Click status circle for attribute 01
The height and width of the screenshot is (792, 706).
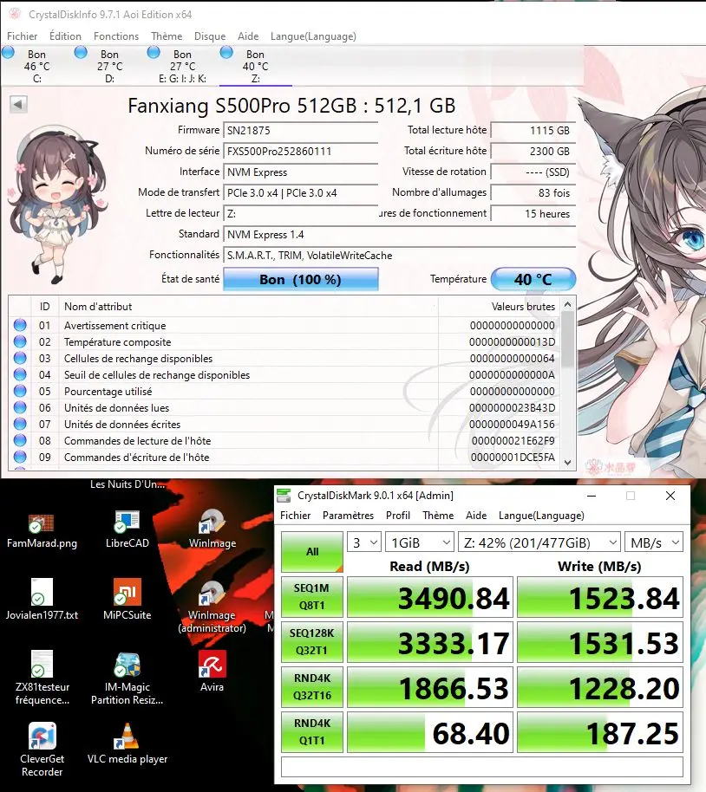[x=20, y=325]
